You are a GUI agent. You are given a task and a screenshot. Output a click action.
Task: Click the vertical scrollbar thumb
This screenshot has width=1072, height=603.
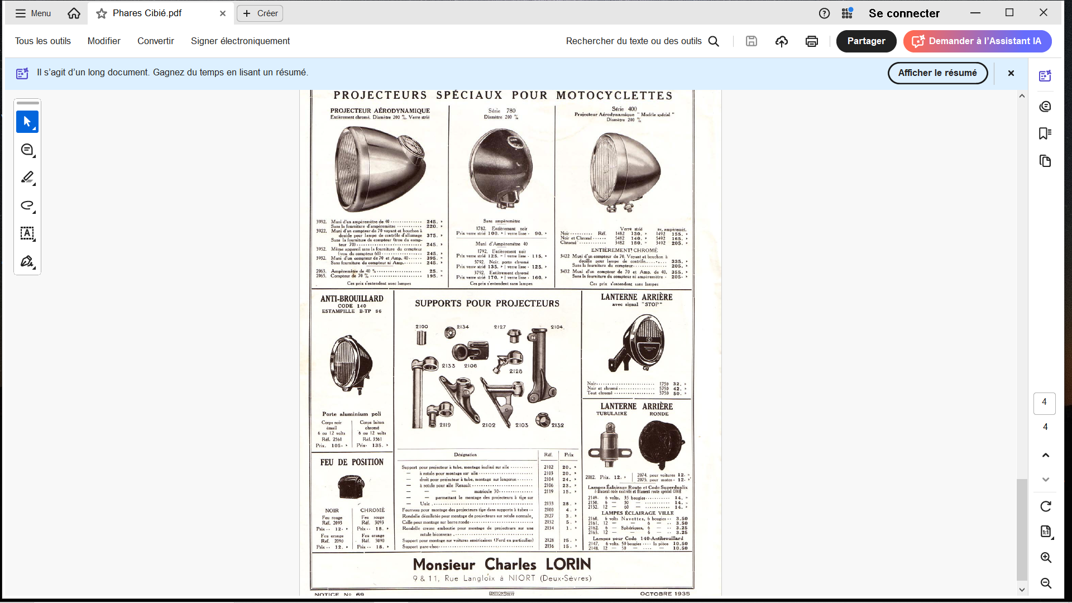(x=1022, y=528)
